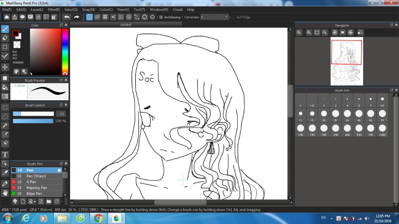The image size is (399, 224).
Task: Open the add-brush dropdown arrow
Action: (35, 202)
